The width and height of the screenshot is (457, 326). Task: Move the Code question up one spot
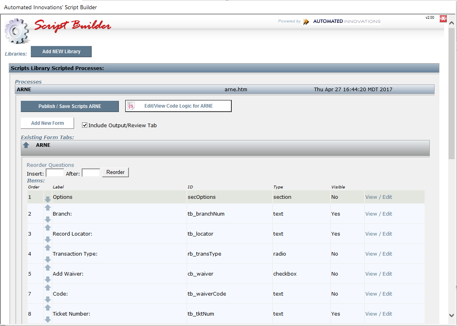[48, 288]
